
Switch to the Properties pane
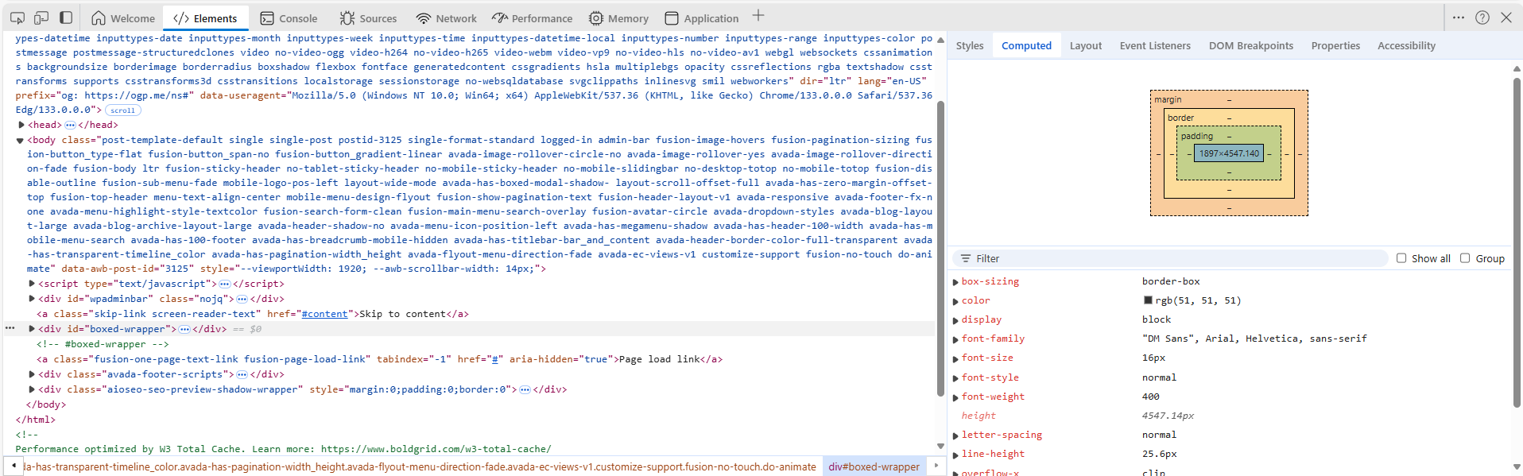1335,45
